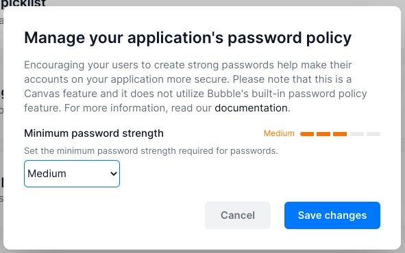Open the Medium password strength dropdown
405x253 pixels.
point(72,174)
